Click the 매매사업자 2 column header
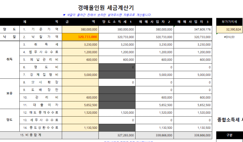The height and width of the screenshot is (142, 243). point(155,22)
